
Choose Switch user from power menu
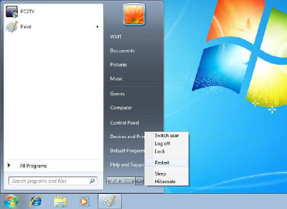tap(167, 136)
